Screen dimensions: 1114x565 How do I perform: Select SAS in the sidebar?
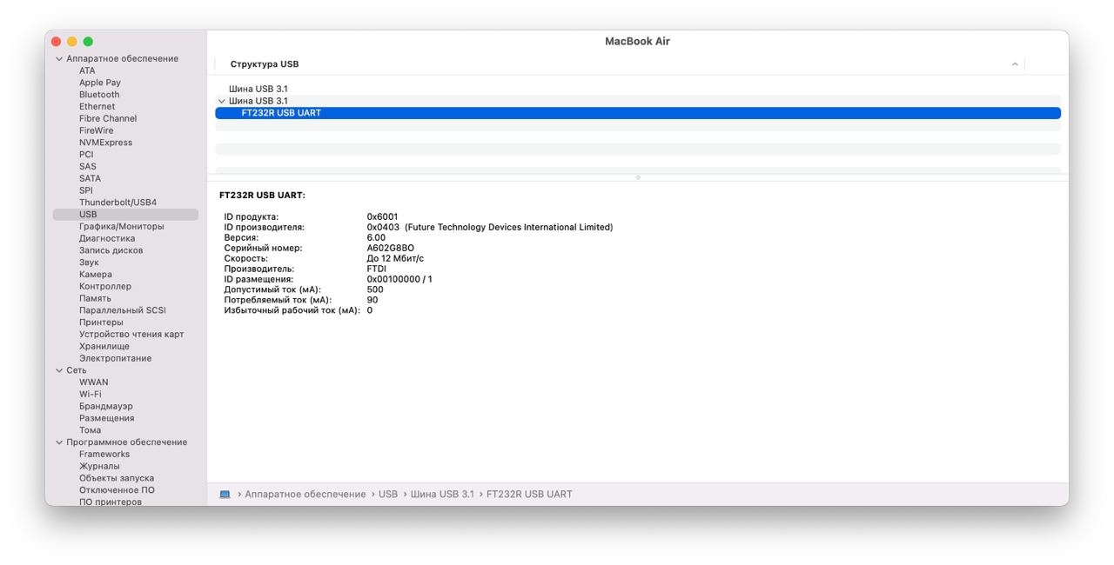click(88, 167)
